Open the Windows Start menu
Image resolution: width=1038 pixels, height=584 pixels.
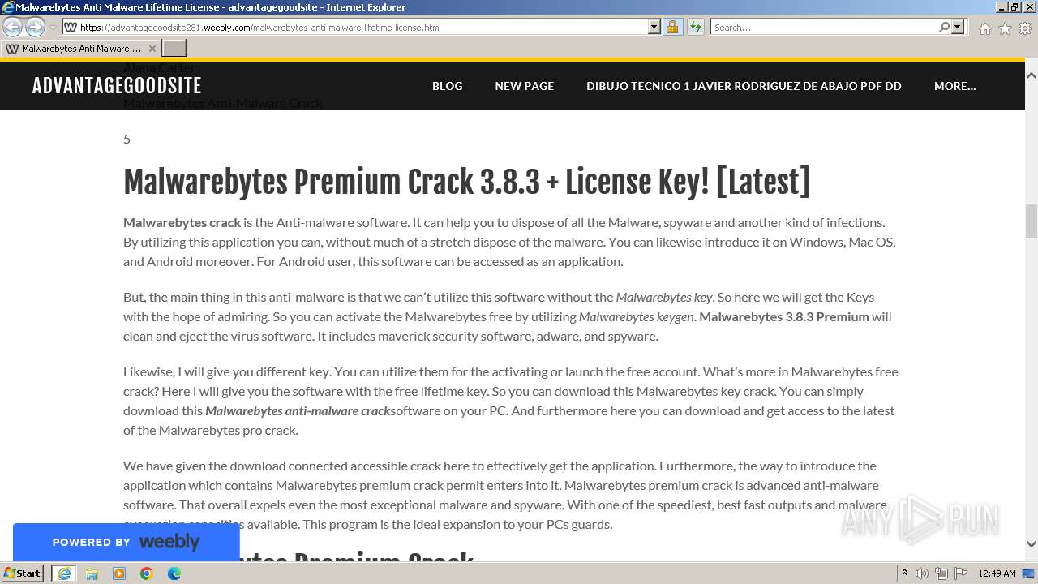point(22,573)
